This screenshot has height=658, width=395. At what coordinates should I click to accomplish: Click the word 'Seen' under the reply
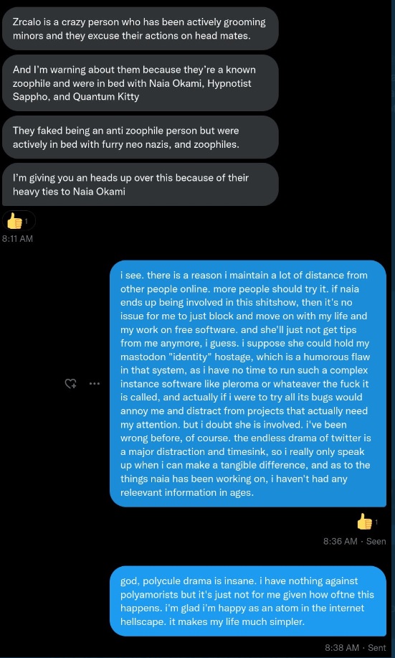click(376, 541)
